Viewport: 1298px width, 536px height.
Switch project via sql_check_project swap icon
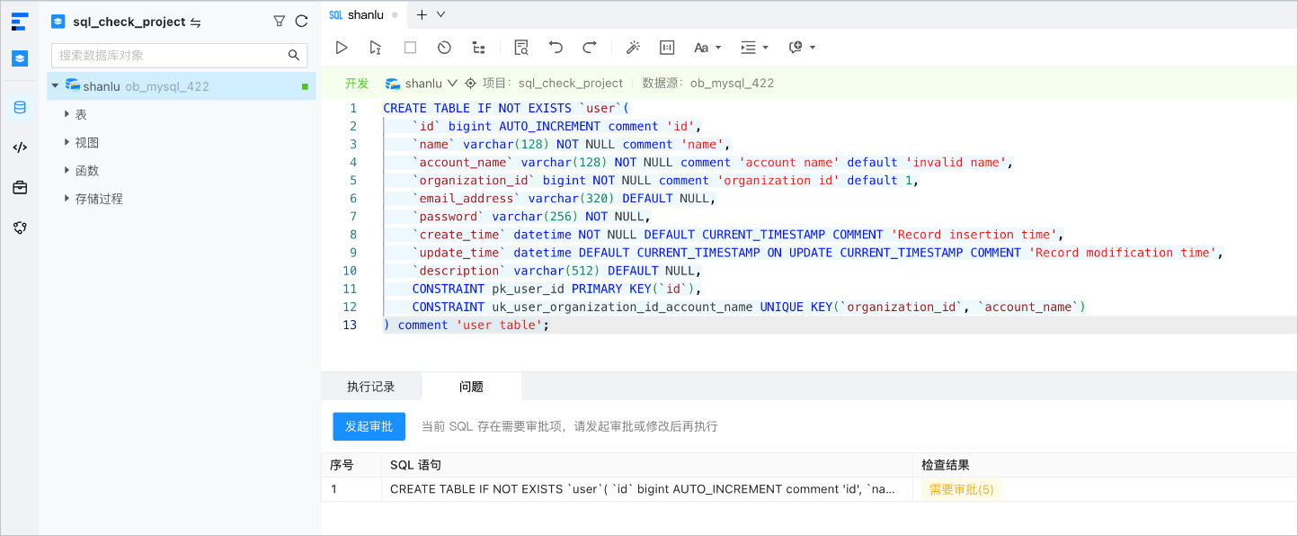click(196, 22)
